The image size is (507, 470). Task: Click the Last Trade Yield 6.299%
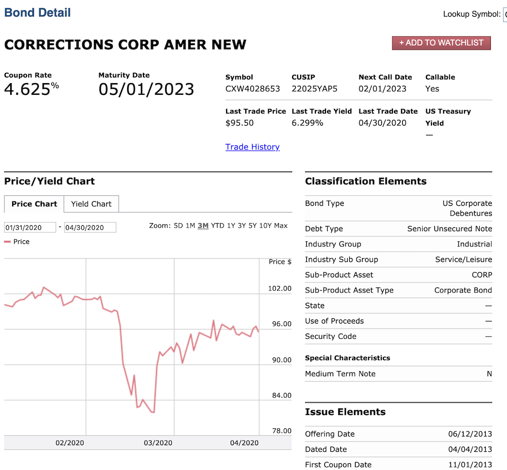307,123
